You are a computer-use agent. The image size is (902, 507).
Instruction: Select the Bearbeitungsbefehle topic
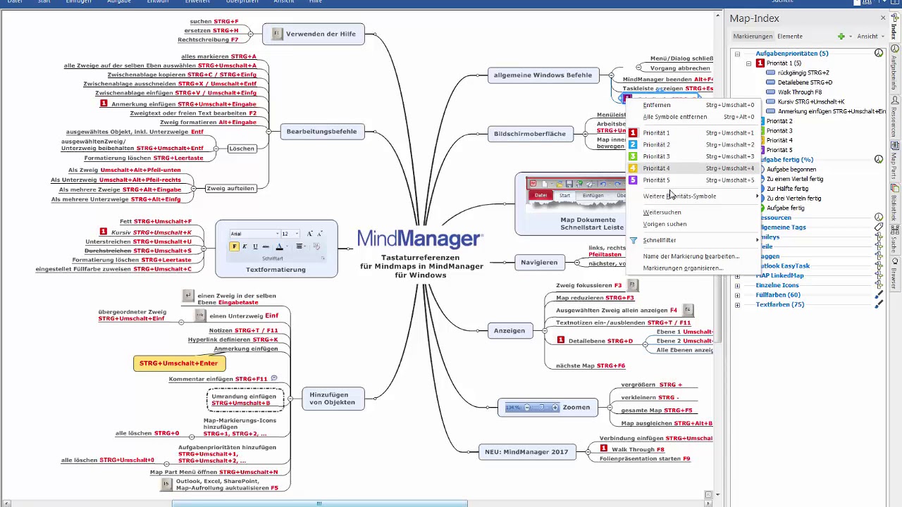click(x=321, y=131)
